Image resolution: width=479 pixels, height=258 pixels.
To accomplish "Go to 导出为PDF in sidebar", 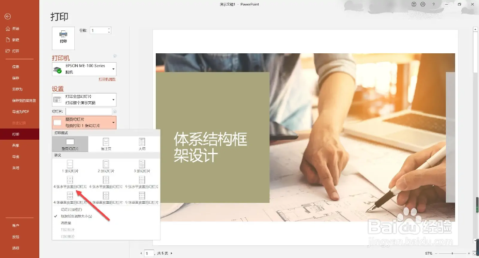I will tap(20, 112).
